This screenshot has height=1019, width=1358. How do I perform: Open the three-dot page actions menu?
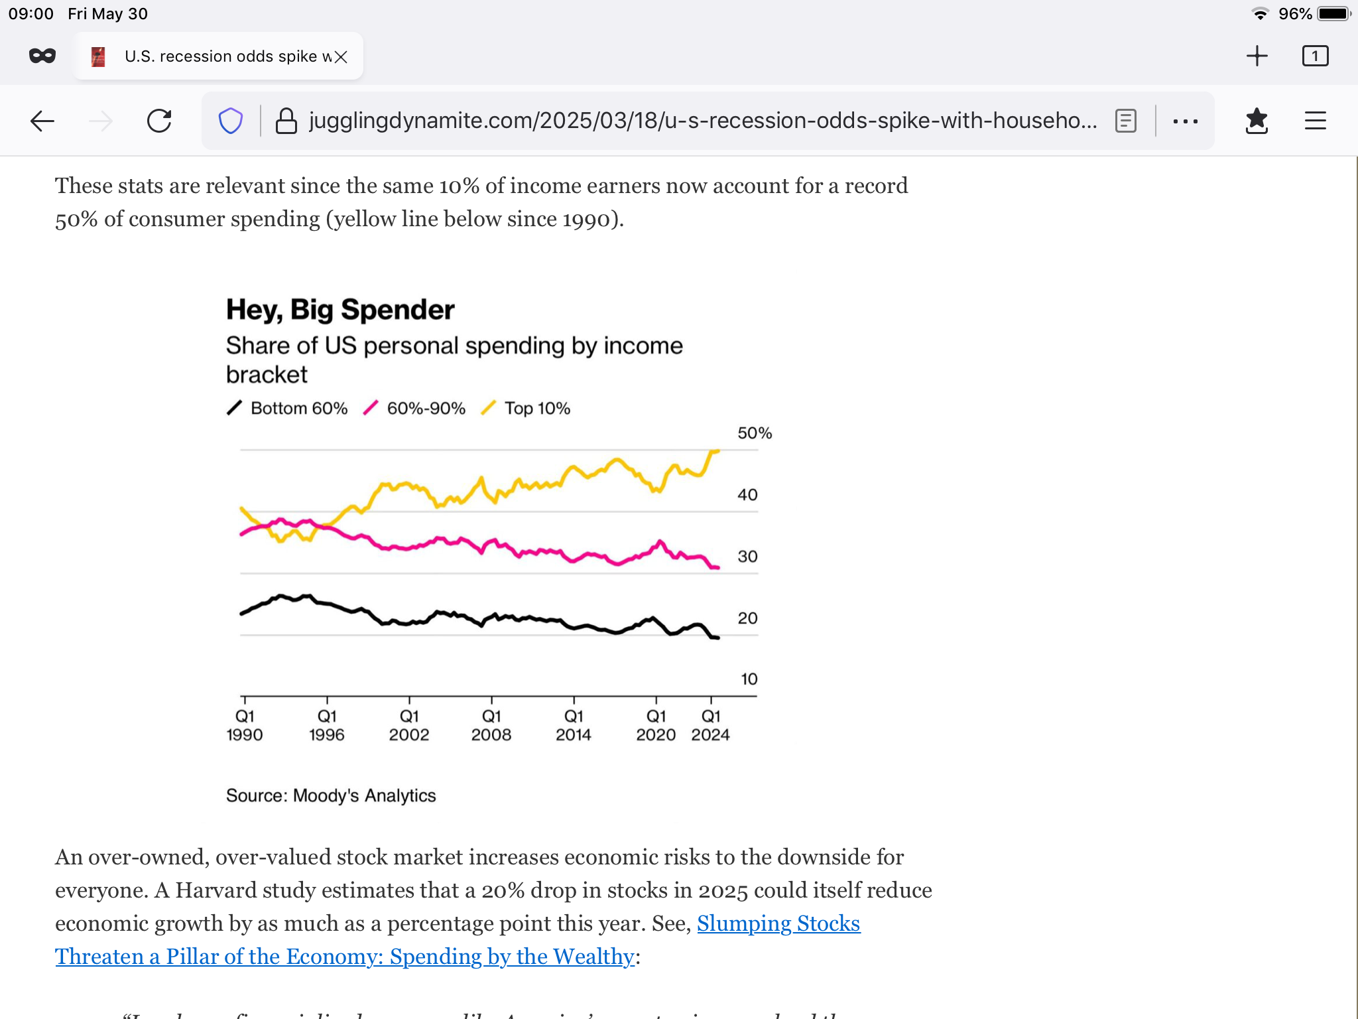(1185, 121)
